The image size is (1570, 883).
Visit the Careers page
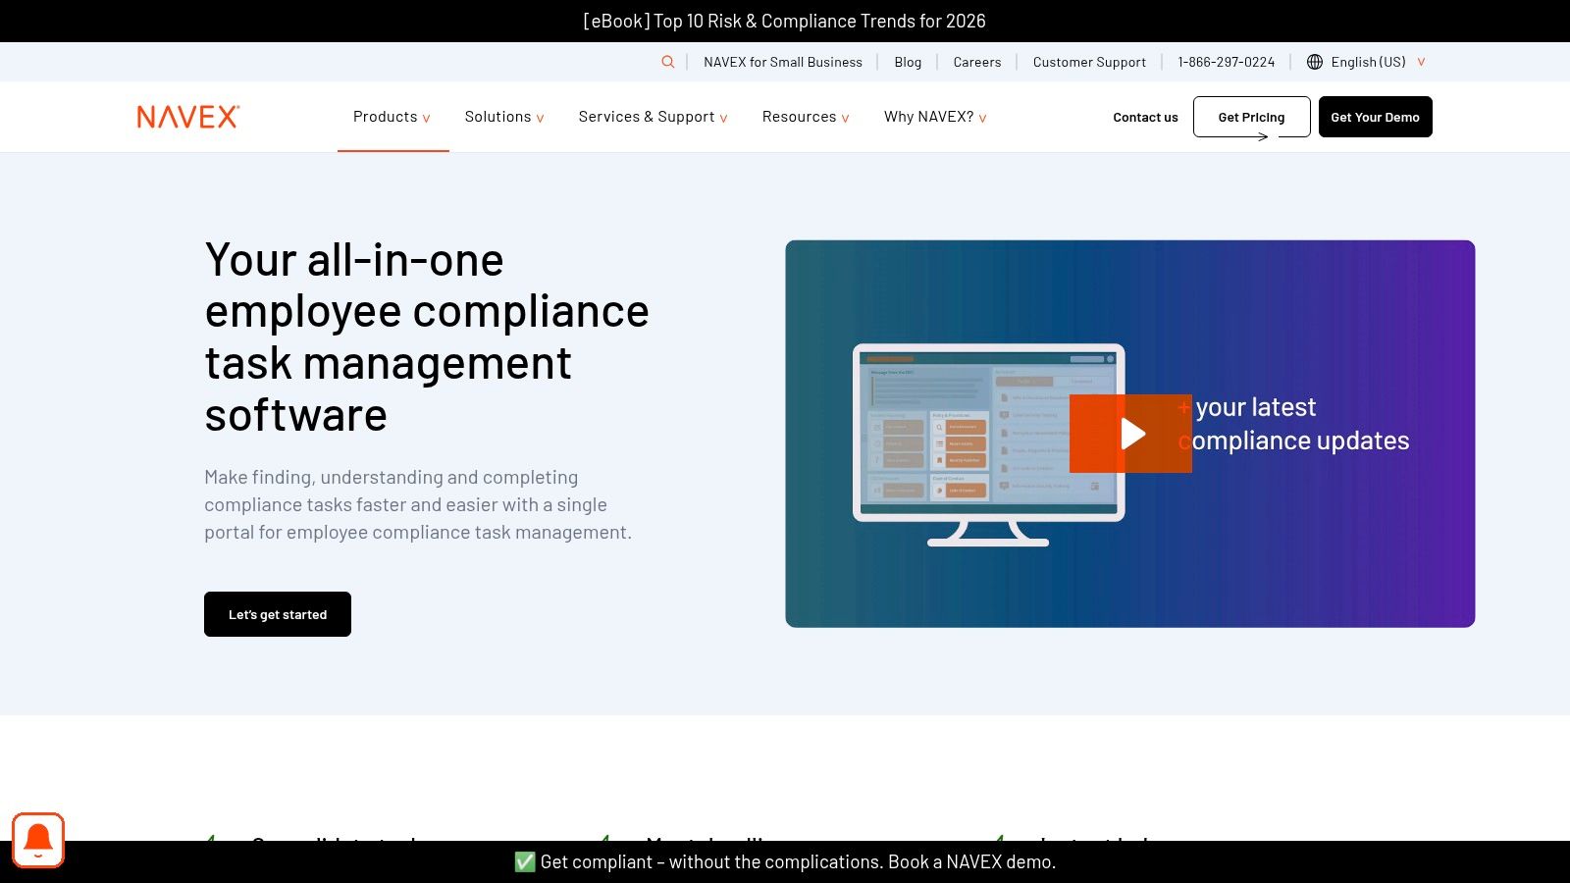coord(977,61)
